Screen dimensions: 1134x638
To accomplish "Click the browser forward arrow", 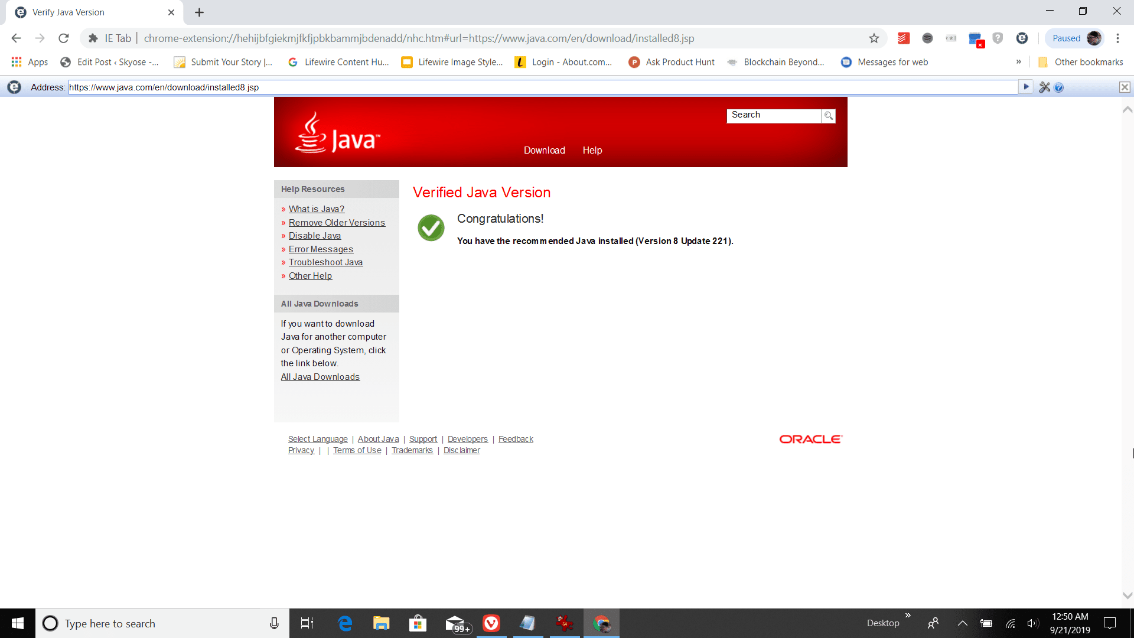I will pos(40,38).
